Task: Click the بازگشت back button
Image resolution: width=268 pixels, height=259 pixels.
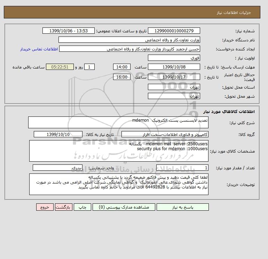Action: (64, 207)
